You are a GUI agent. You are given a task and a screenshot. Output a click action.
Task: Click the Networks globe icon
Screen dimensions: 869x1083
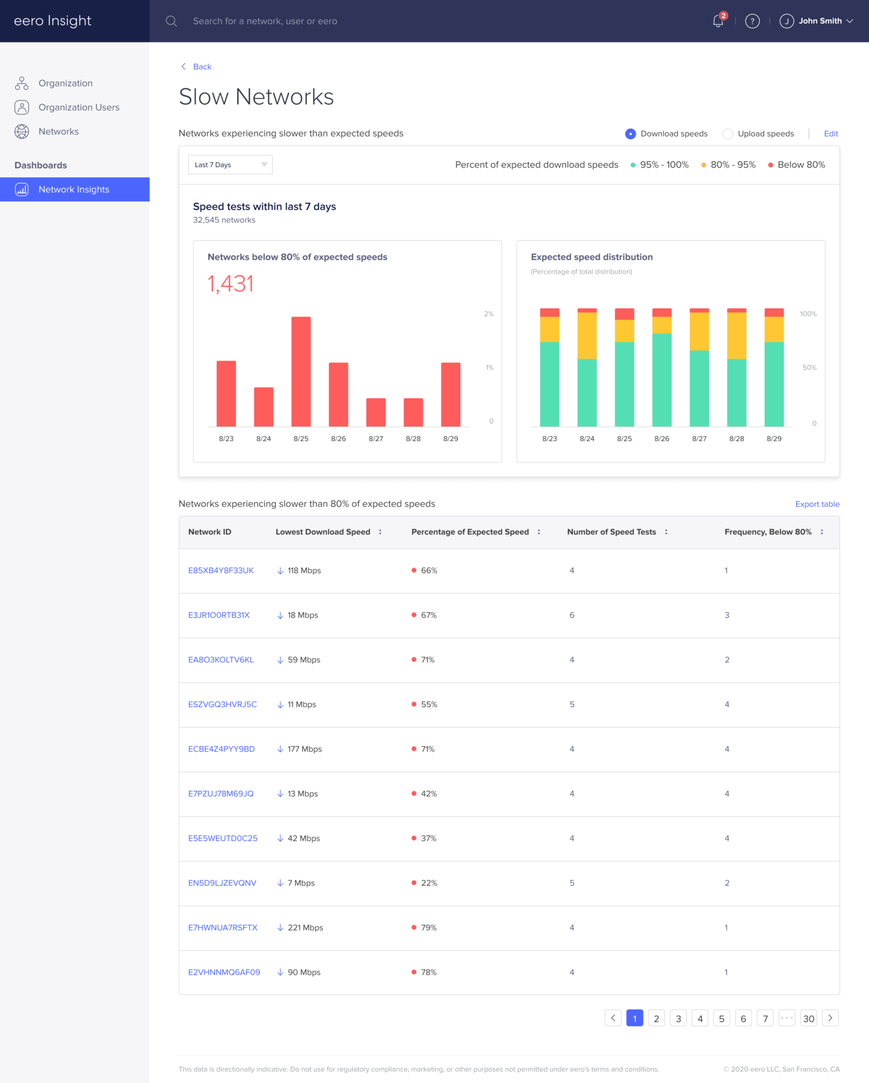coord(22,132)
